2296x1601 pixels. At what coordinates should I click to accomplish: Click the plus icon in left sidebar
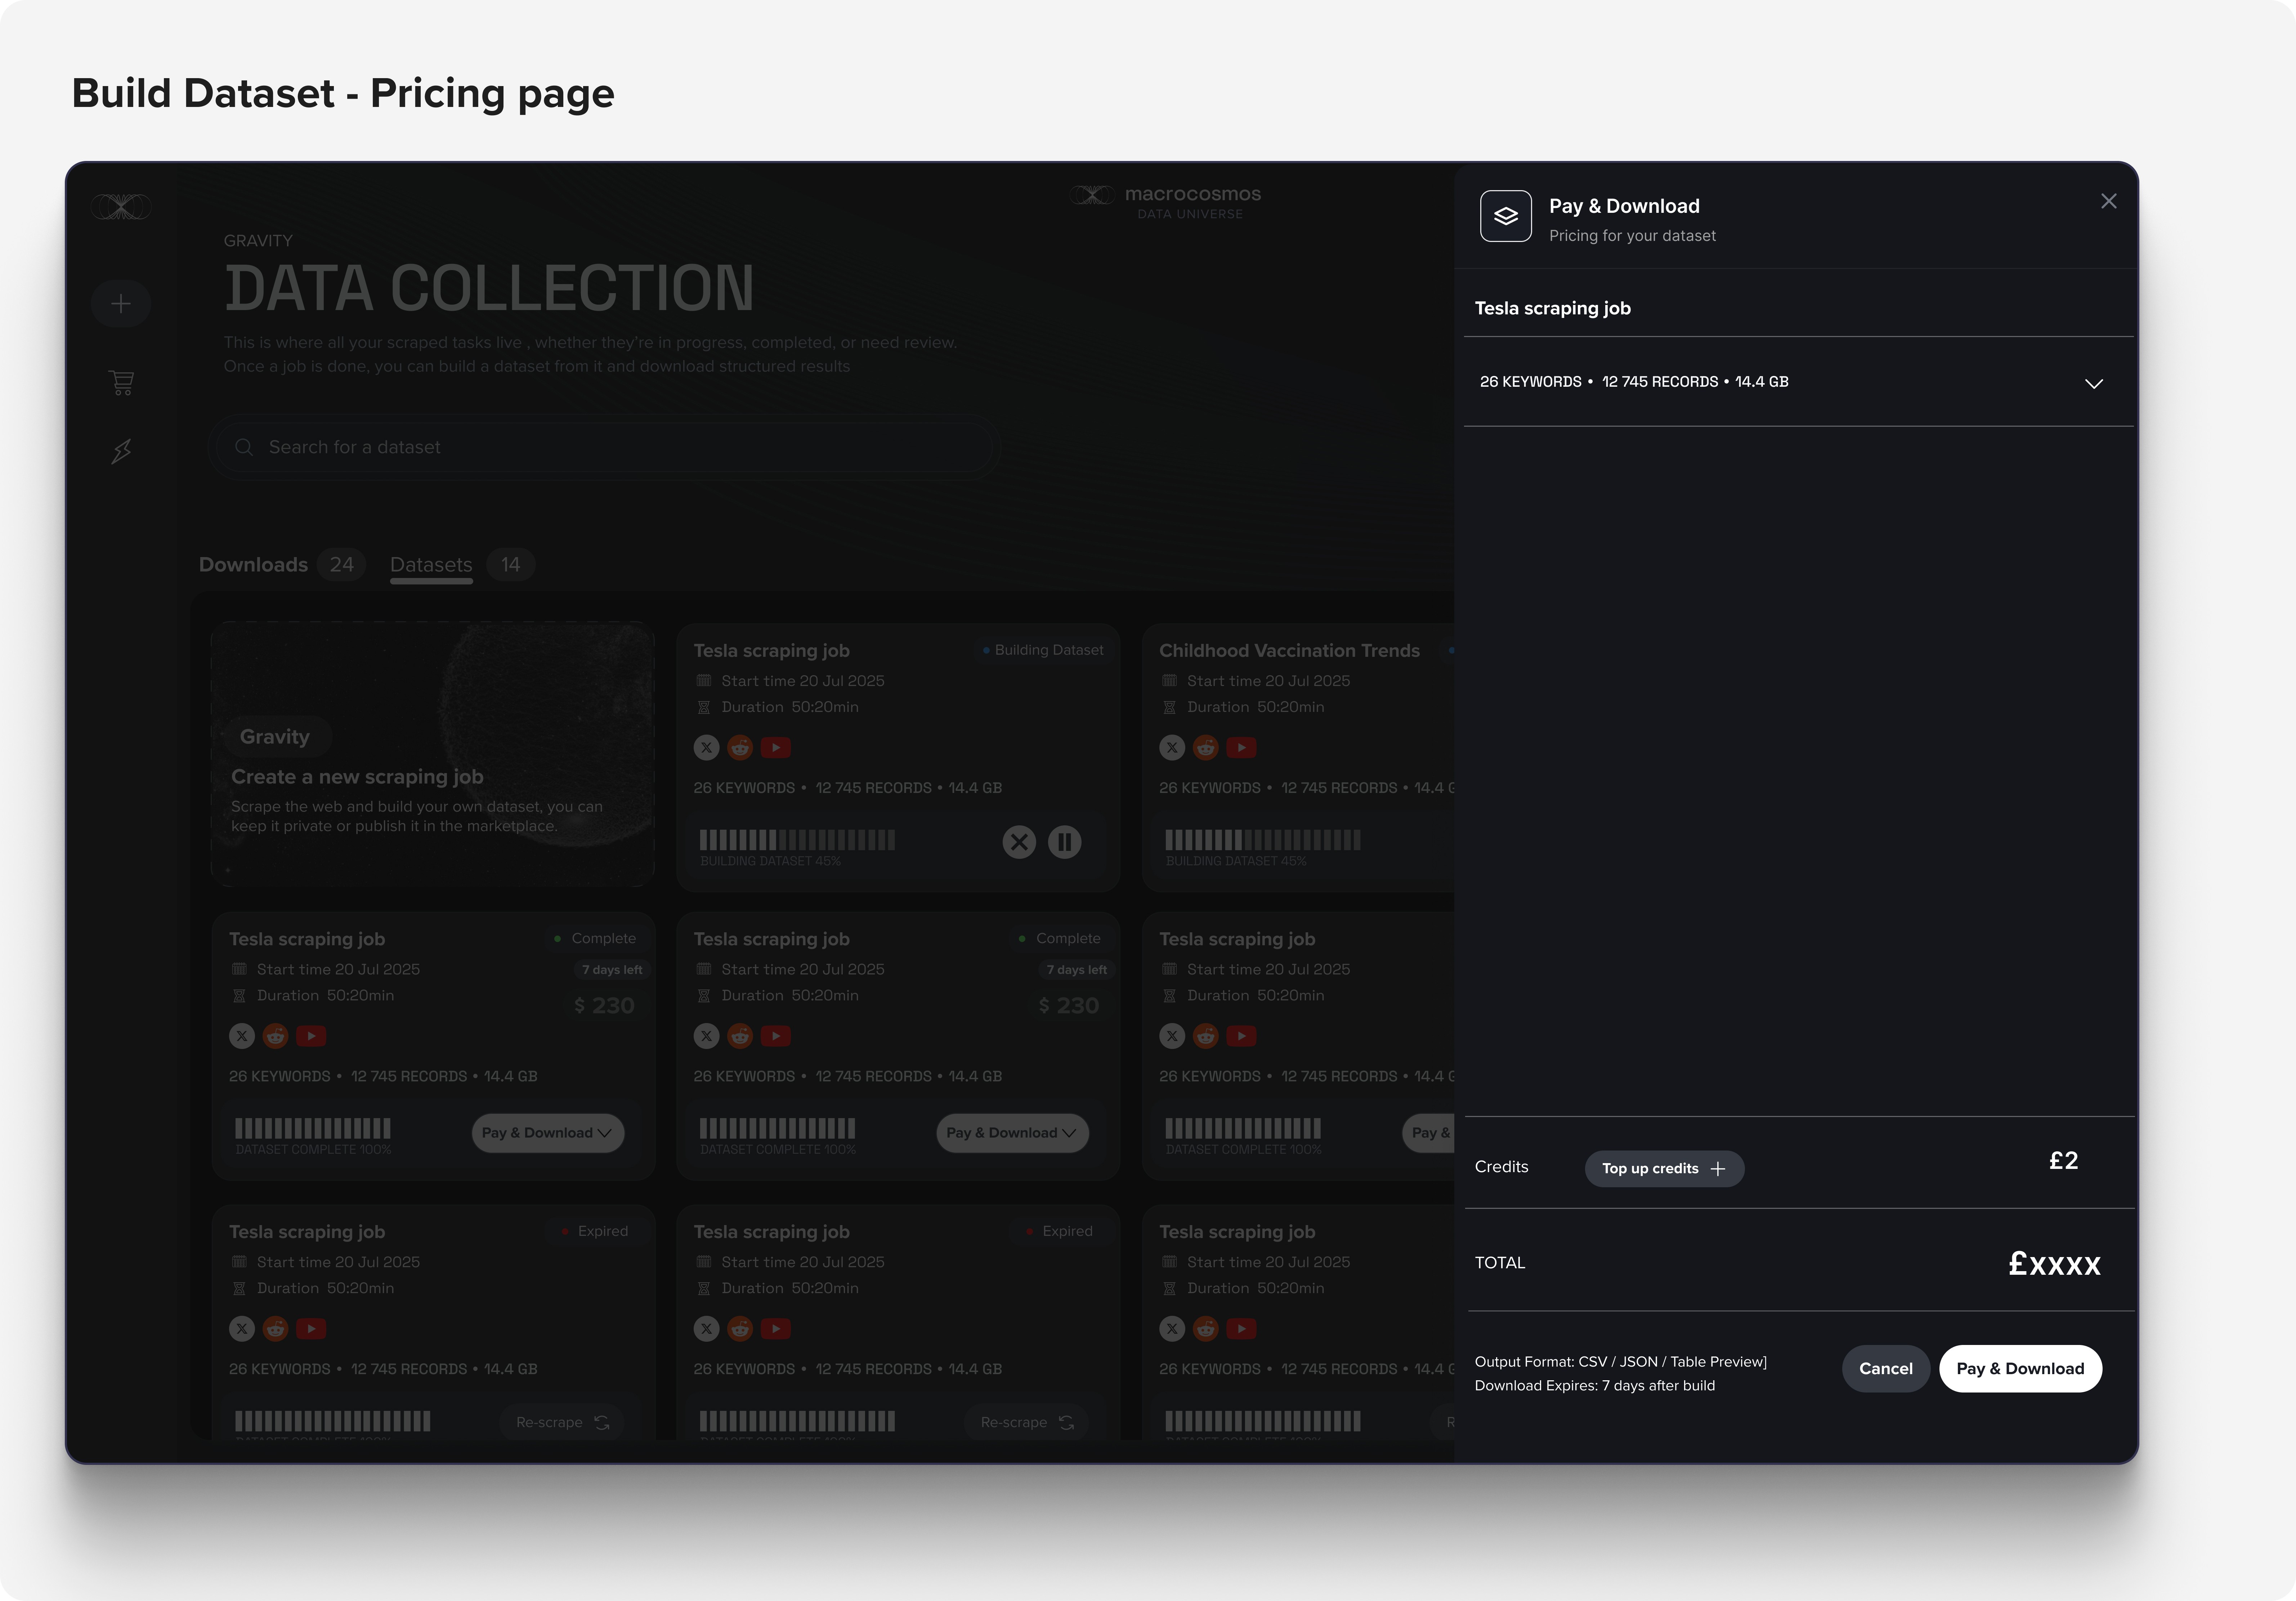point(121,304)
